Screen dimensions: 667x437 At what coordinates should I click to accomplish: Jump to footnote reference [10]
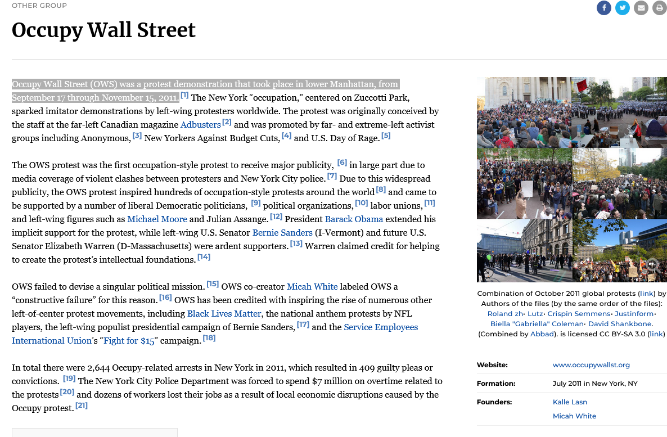click(x=362, y=204)
